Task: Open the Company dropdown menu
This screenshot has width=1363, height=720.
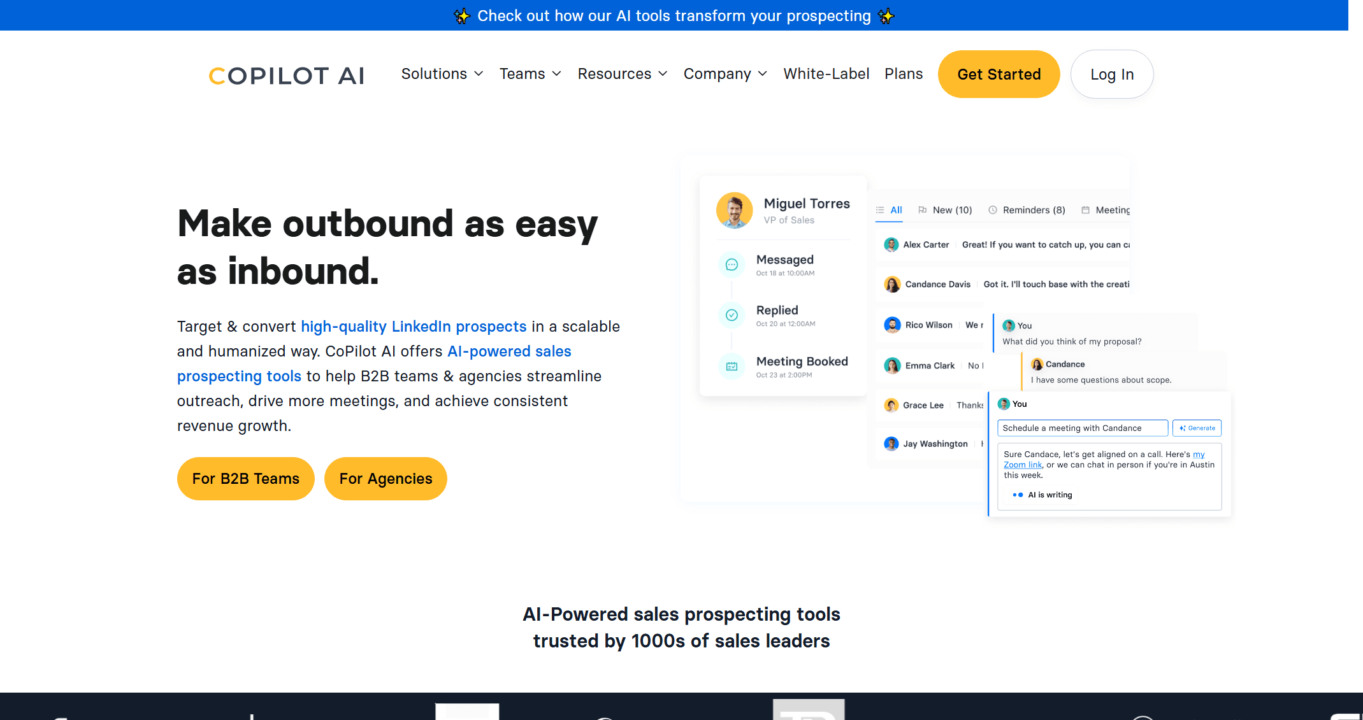Action: (x=725, y=74)
